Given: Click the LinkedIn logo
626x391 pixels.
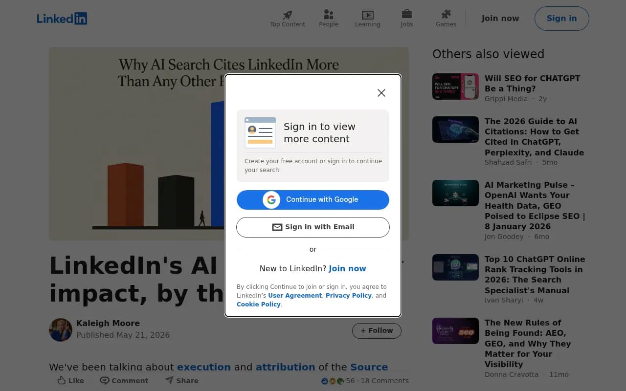Looking at the screenshot, I should tap(62, 19).
